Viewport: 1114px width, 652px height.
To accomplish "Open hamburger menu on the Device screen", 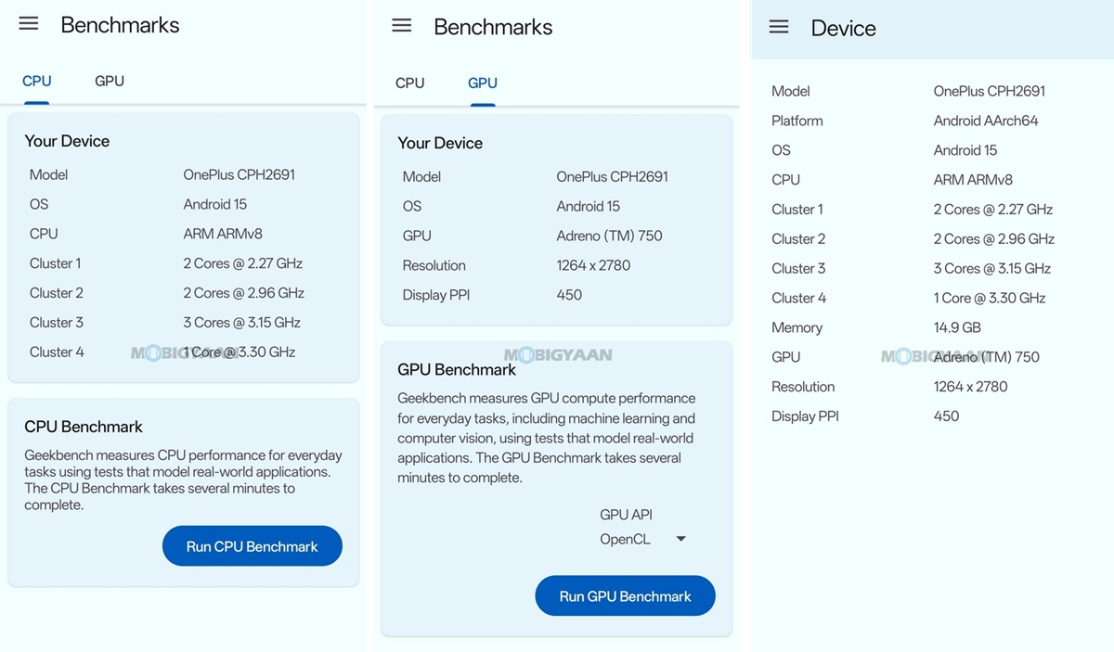I will [x=779, y=27].
